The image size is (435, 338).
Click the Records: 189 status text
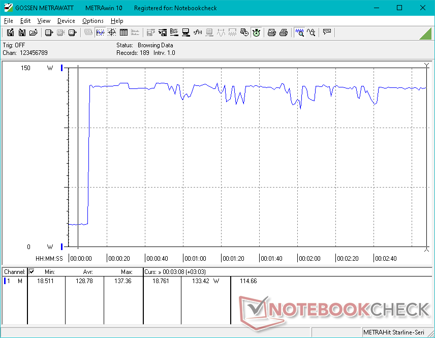[x=133, y=53]
